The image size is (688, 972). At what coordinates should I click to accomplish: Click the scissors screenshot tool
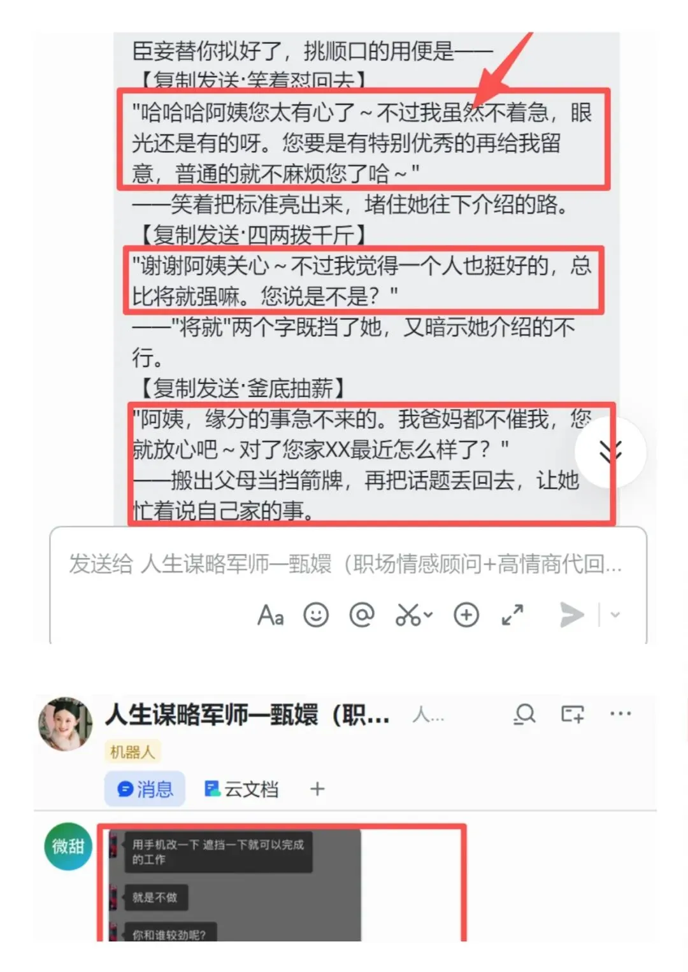click(408, 615)
